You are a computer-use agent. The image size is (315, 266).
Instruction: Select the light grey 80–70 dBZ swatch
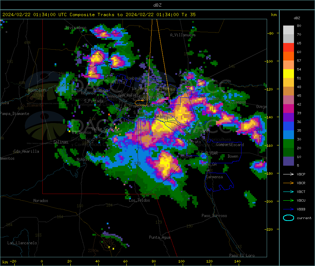click(288, 30)
